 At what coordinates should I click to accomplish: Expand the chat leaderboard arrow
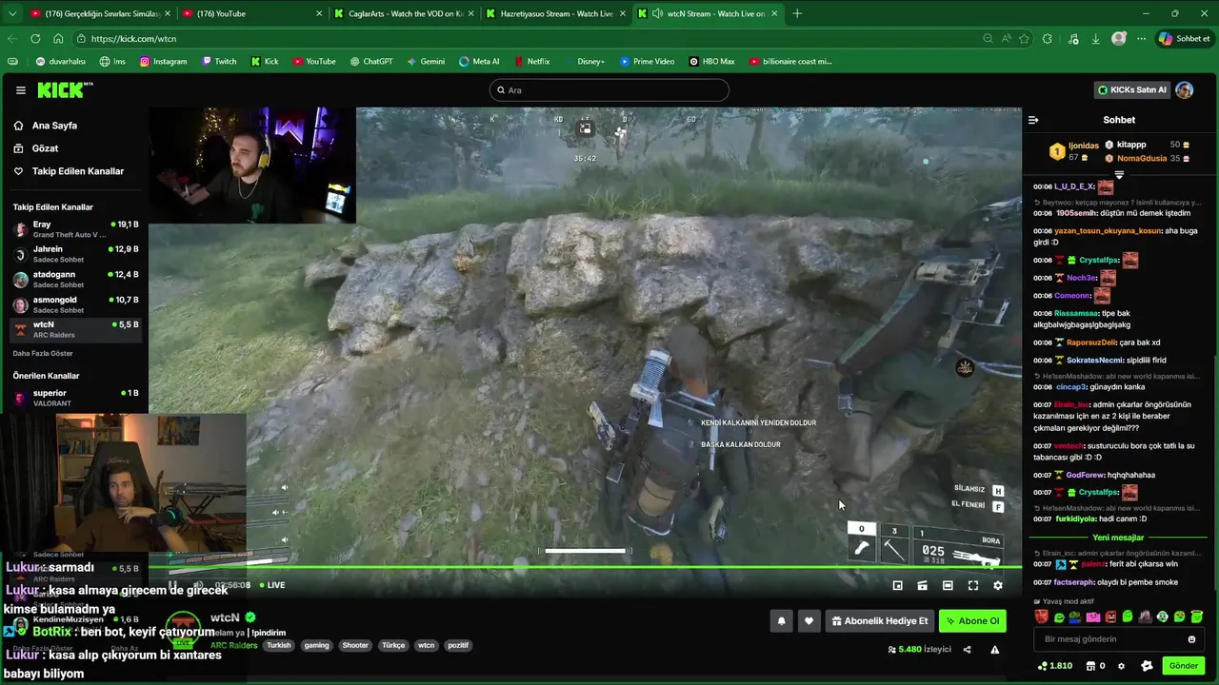(1119, 175)
